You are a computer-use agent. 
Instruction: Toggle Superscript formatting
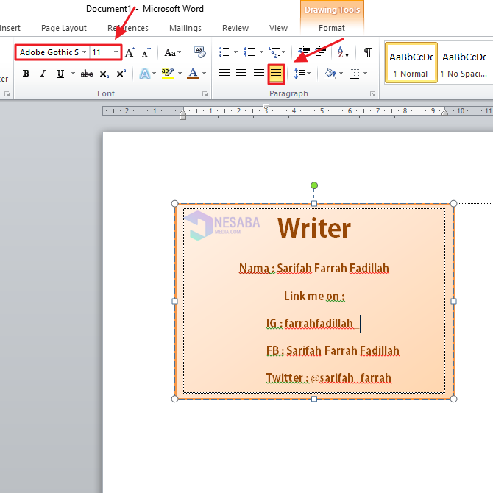121,74
